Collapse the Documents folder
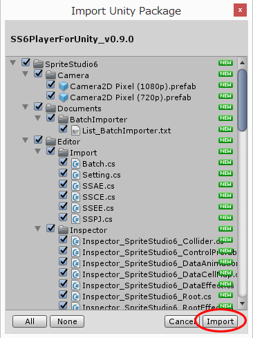Image resolution: width=253 pixels, height=338 pixels. point(26,107)
